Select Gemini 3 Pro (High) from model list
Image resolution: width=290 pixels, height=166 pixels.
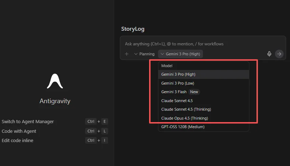pyautogui.click(x=178, y=74)
